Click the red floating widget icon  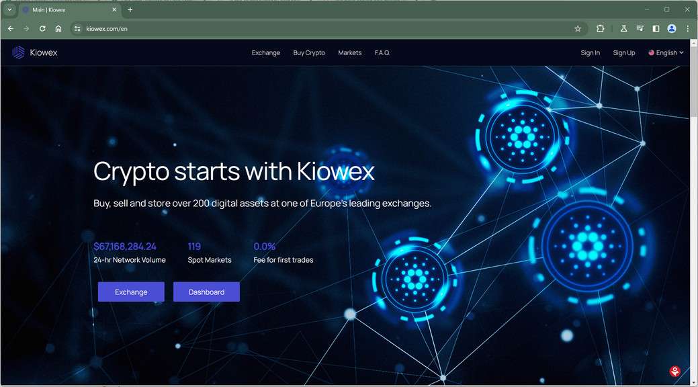point(675,371)
